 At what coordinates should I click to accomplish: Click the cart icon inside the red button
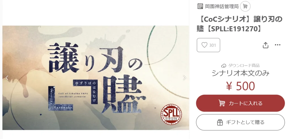222,103
